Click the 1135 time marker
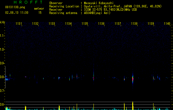This screenshot has height=110, width=173. (x=85, y=23)
